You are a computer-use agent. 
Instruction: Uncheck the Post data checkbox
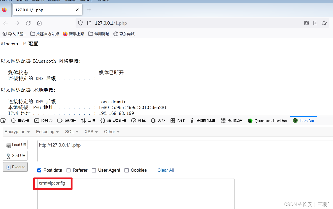coord(39,170)
